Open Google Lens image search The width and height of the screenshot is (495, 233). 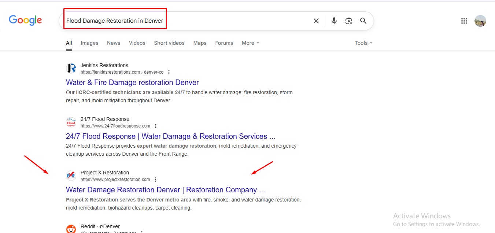tap(348, 21)
